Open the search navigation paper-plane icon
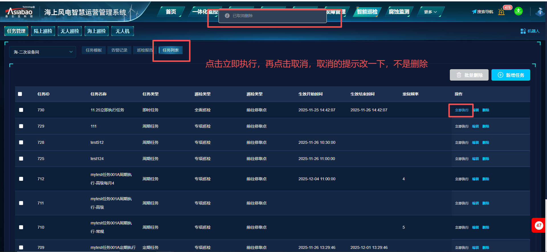Image resolution: width=547 pixels, height=252 pixels. click(x=474, y=12)
